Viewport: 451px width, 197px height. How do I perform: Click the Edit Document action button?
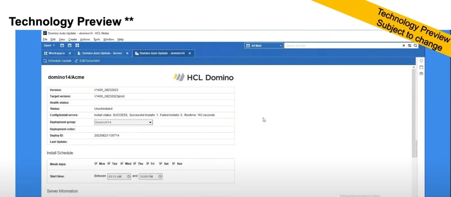(87, 61)
